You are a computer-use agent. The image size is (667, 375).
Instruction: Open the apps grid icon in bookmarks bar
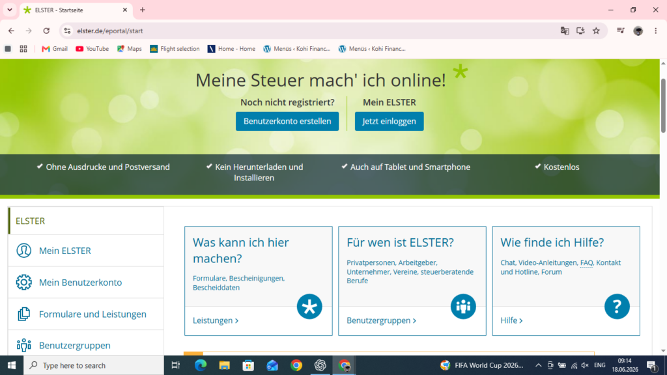coord(23,49)
